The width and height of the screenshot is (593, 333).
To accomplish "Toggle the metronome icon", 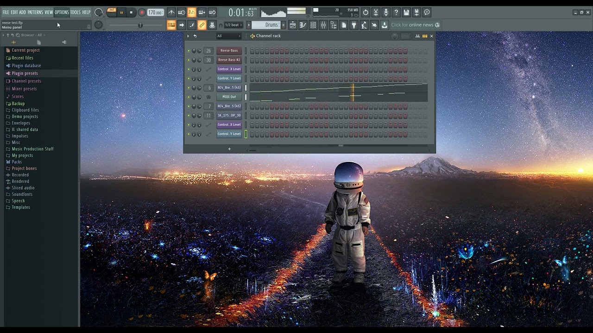I will (x=171, y=12).
